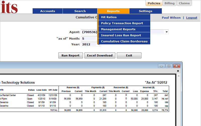201x126 pixels.
Task: Click loss date 4/21/09
Action: pos(41,95)
